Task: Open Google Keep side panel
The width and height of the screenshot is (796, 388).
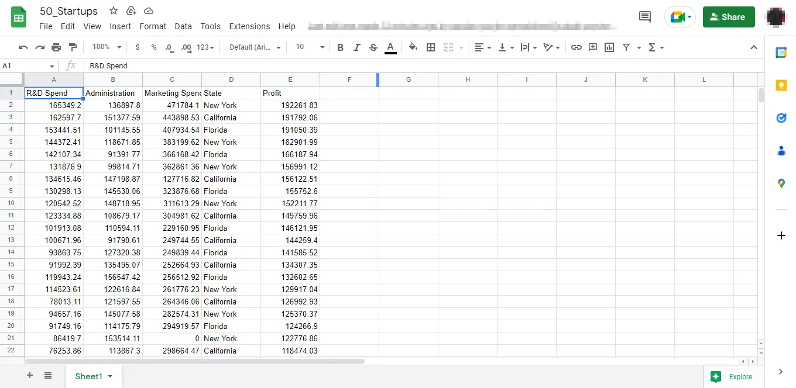Action: pos(781,85)
